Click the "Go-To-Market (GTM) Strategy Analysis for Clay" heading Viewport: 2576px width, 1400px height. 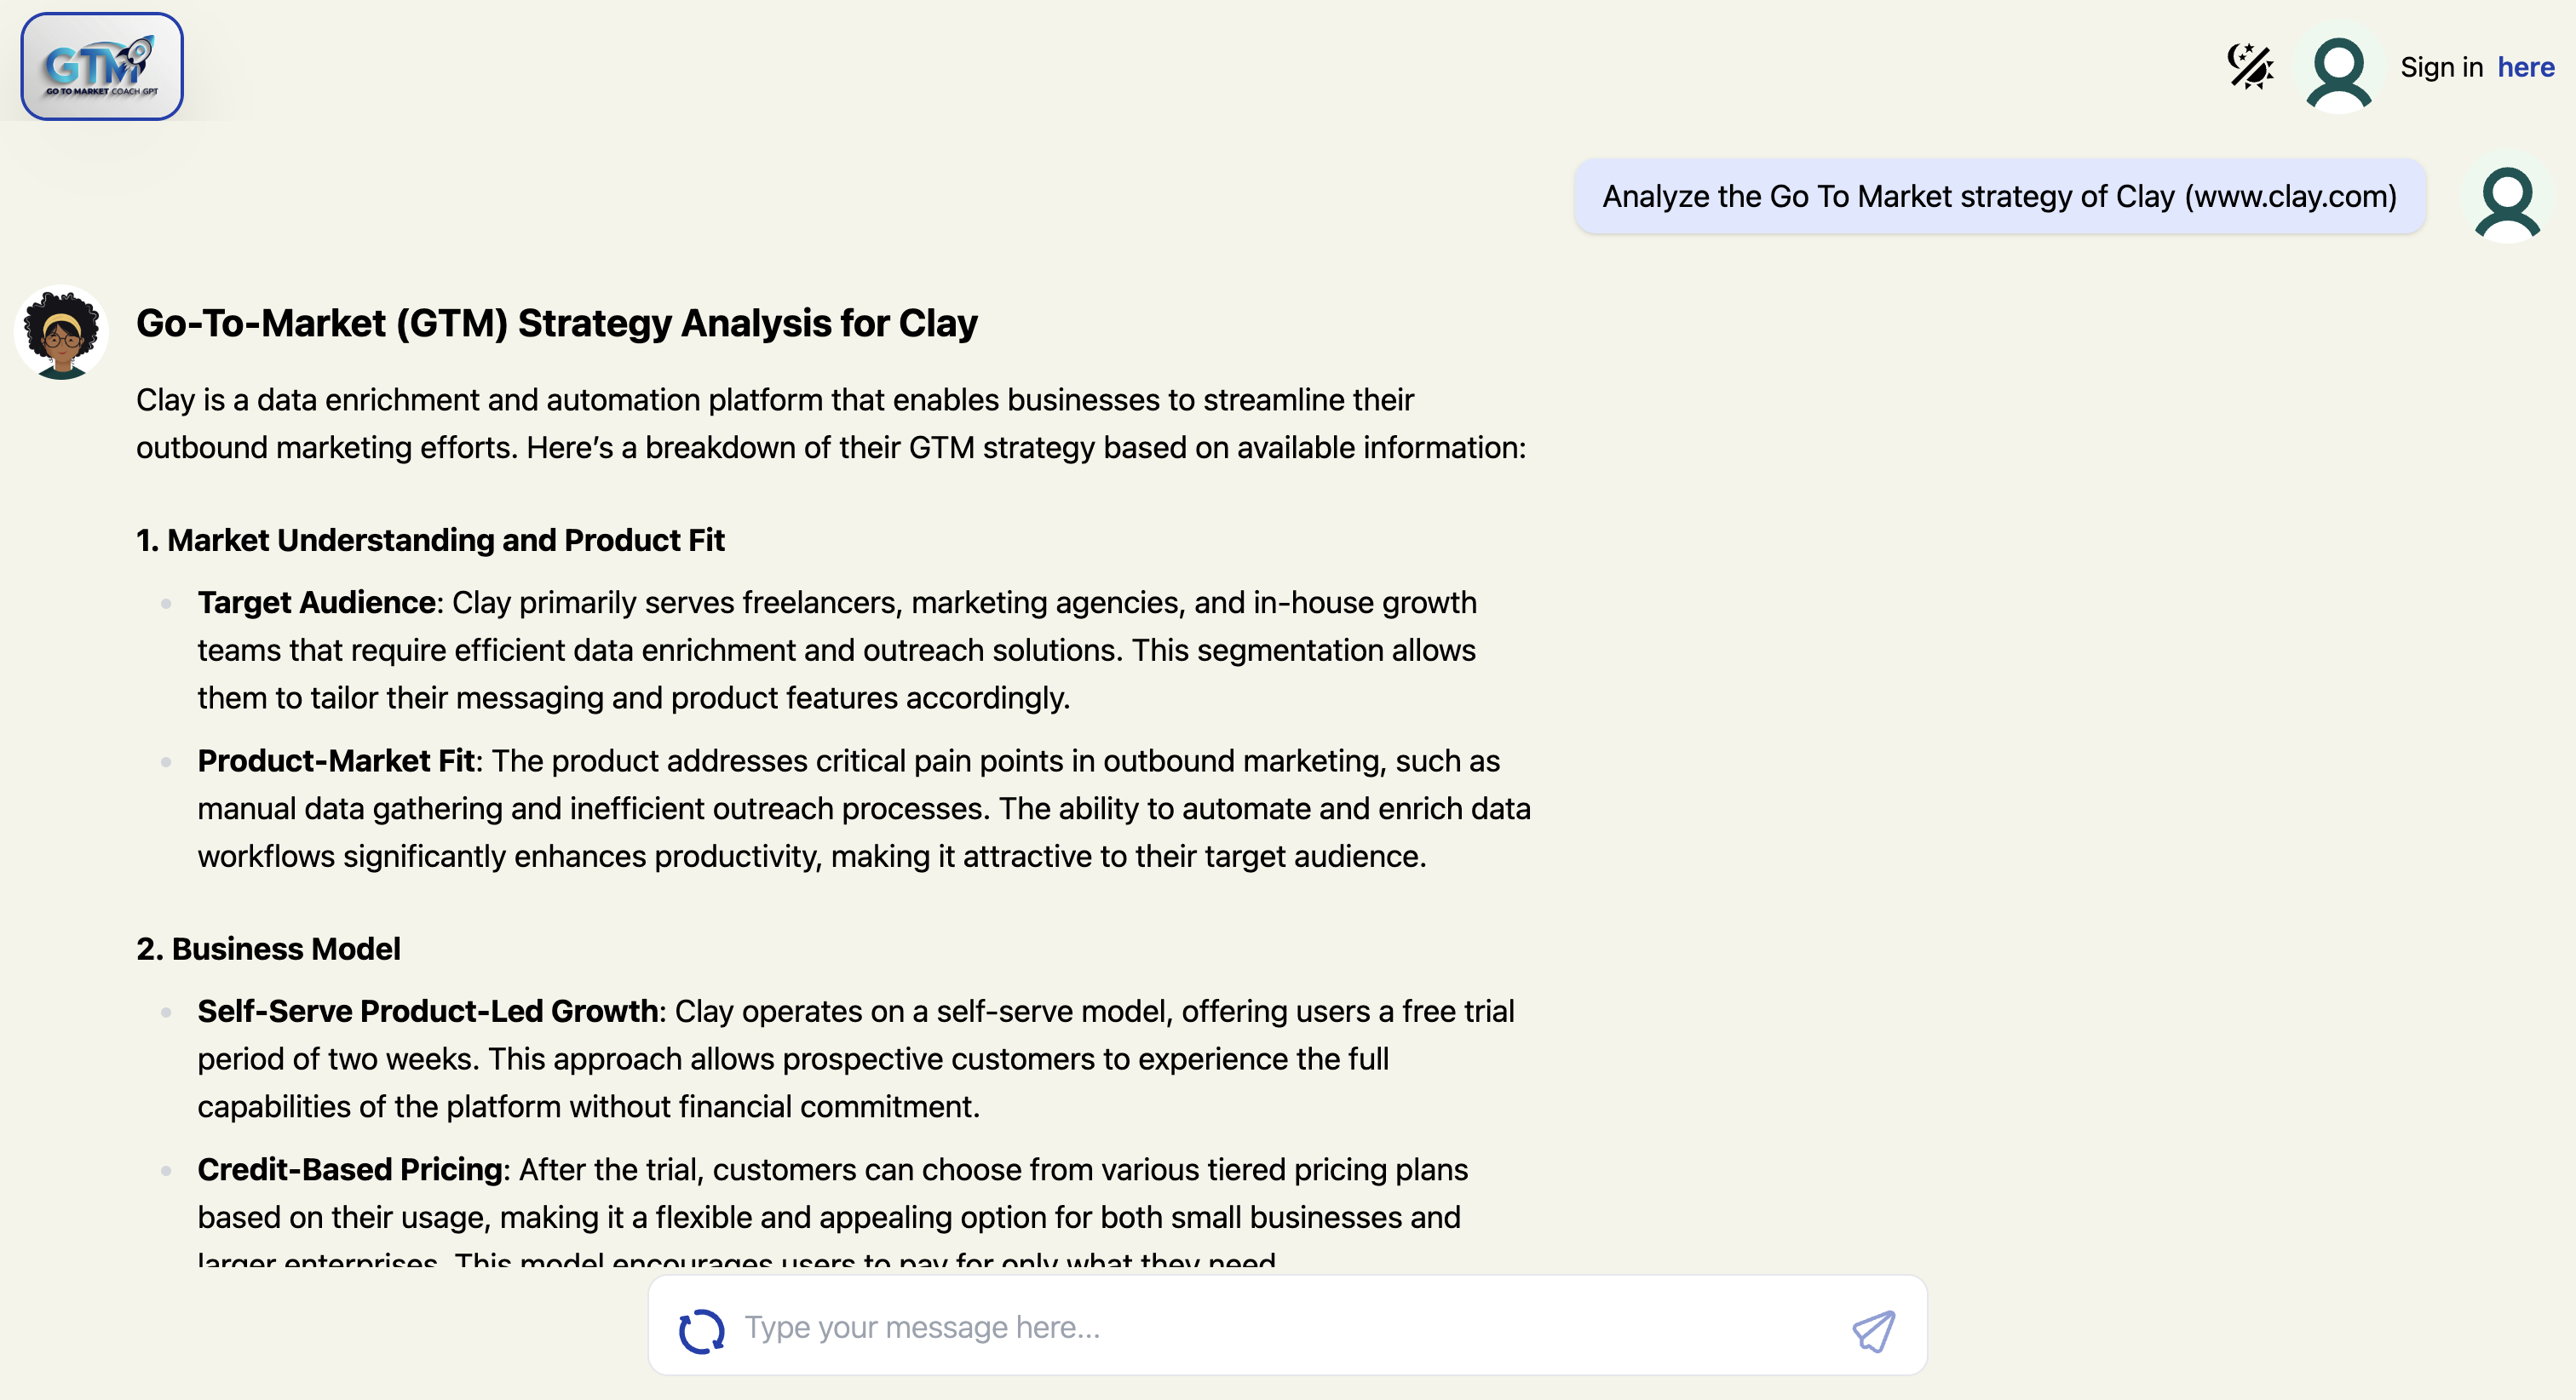[557, 323]
